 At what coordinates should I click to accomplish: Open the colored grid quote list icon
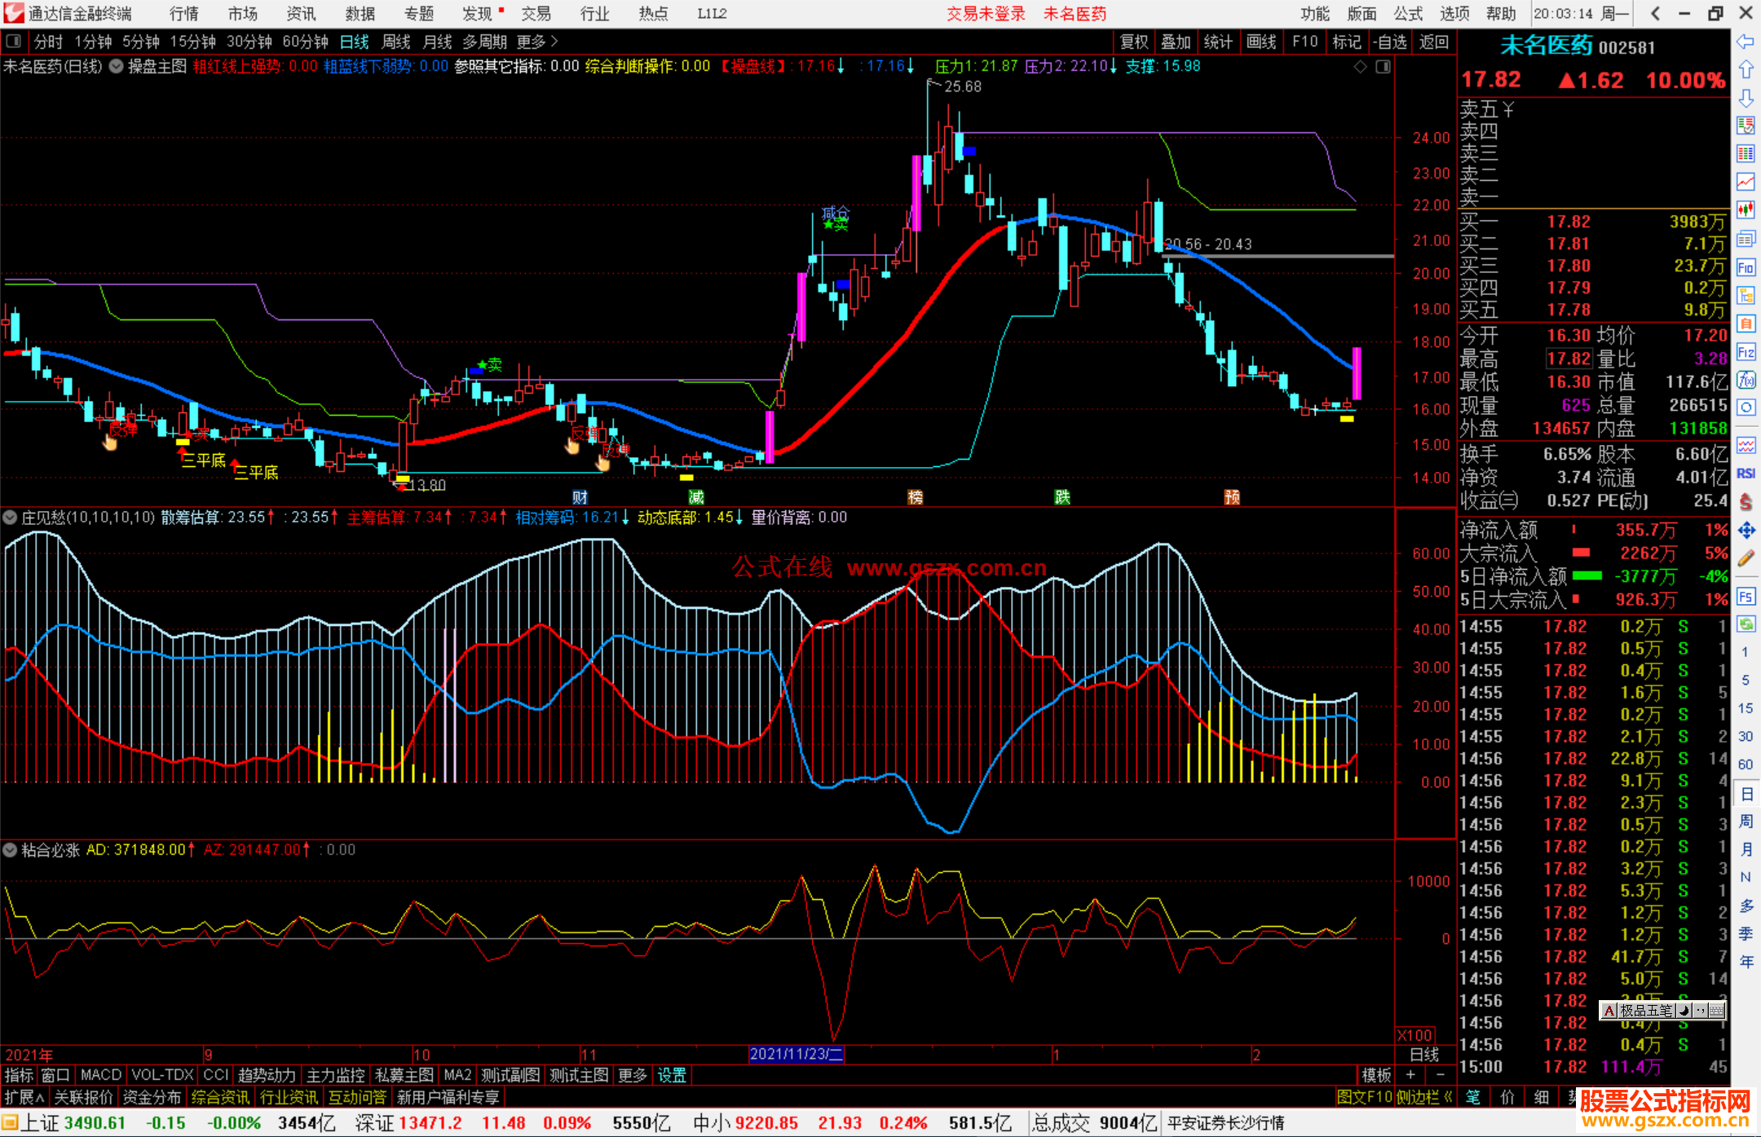click(x=1746, y=154)
